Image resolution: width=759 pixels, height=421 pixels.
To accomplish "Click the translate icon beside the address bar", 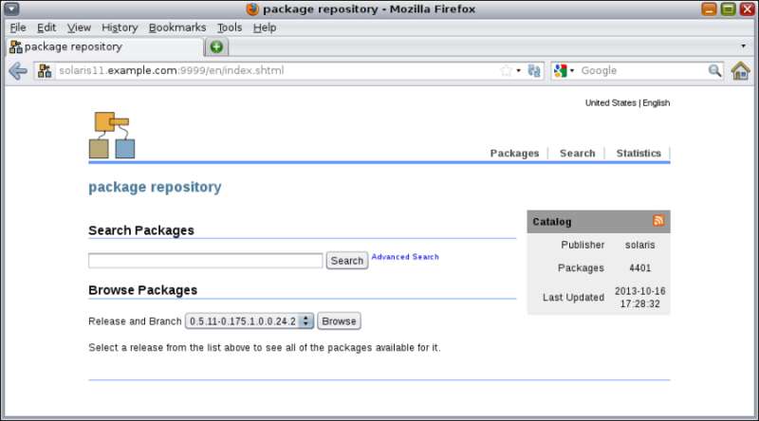I will click(x=534, y=71).
